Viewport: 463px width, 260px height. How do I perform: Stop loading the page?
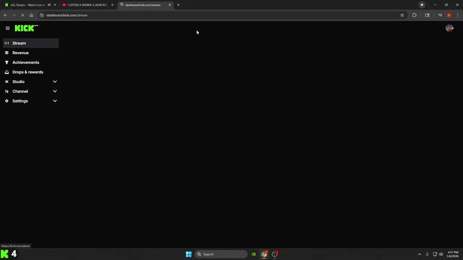click(x=22, y=15)
